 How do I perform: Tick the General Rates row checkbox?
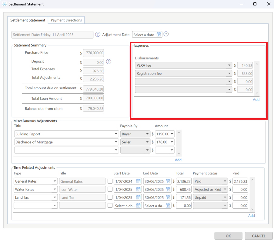pos(110,181)
